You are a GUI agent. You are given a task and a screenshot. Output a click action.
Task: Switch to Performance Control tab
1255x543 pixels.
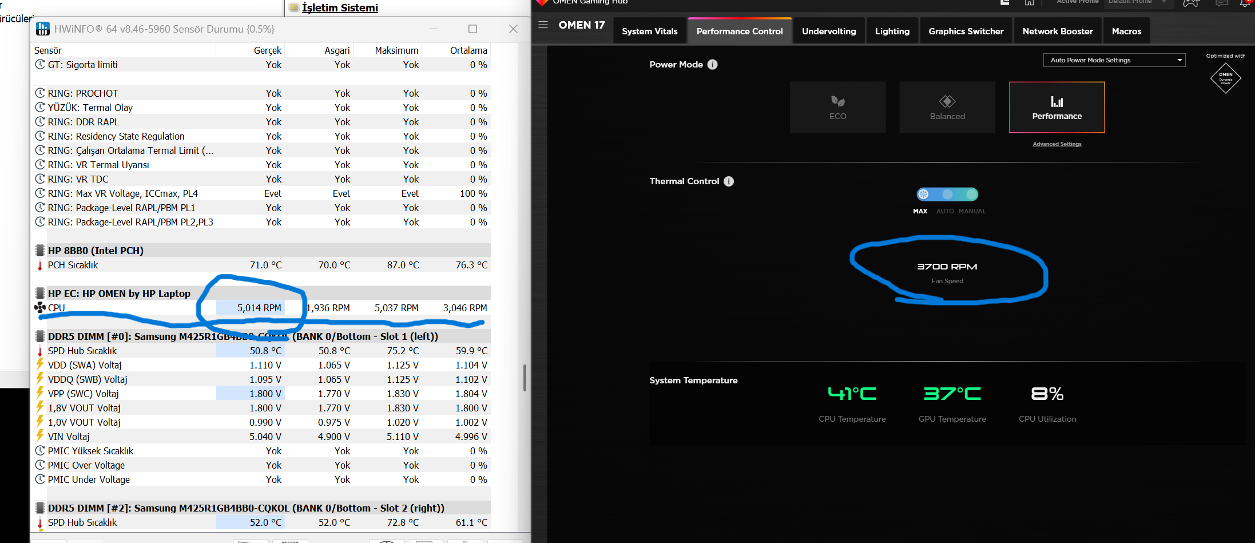[740, 31]
